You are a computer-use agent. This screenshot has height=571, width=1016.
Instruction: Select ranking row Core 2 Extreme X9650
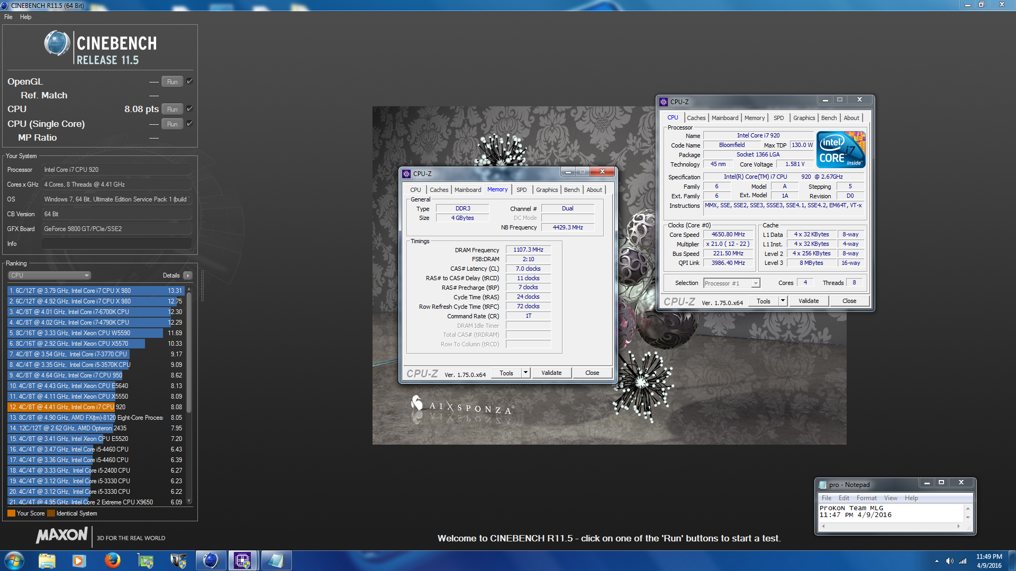point(96,502)
